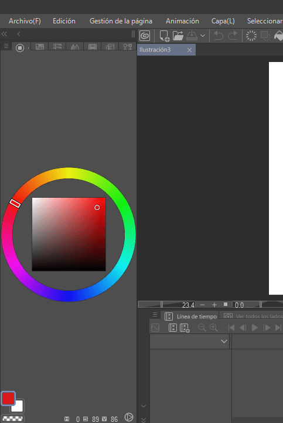Screen dimensions: 283x423
Task: Open the timeline selection dropdown chevron
Action: click(x=224, y=341)
